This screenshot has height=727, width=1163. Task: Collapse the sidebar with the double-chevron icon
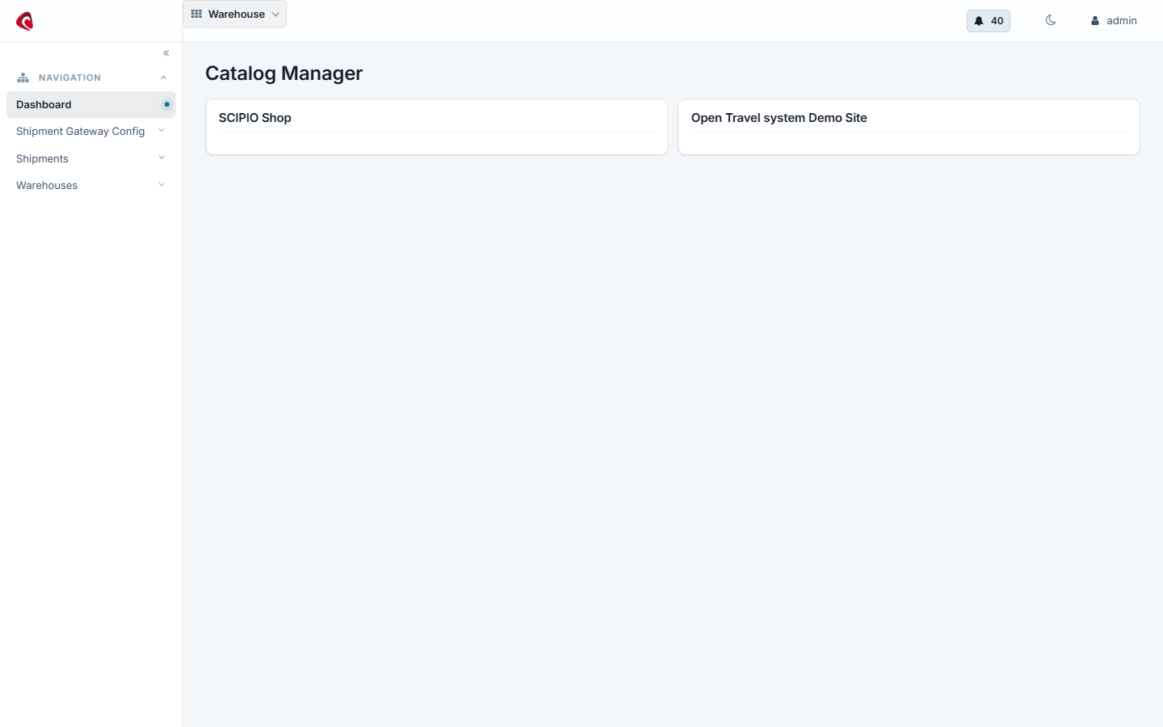coord(166,53)
